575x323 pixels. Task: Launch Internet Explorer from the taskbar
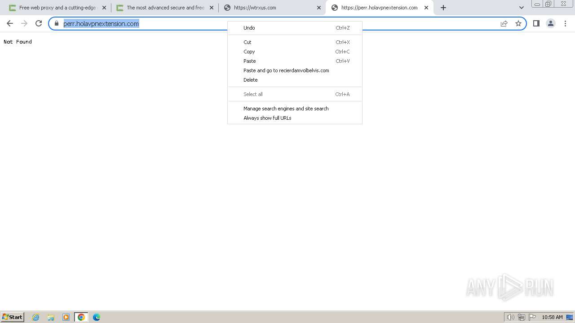point(36,317)
